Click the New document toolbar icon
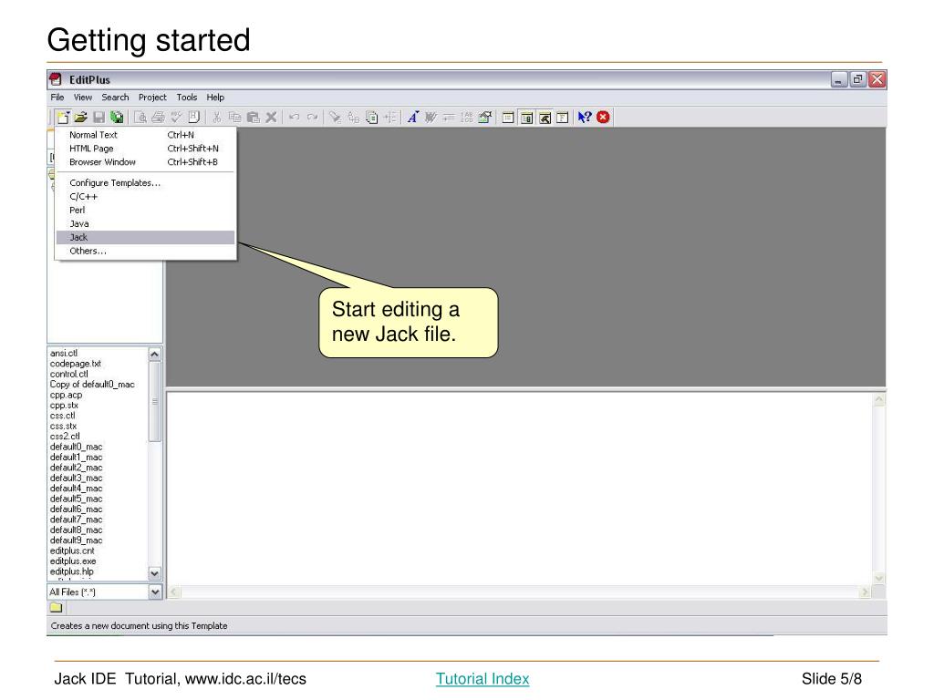The width and height of the screenshot is (934, 700). (63, 118)
